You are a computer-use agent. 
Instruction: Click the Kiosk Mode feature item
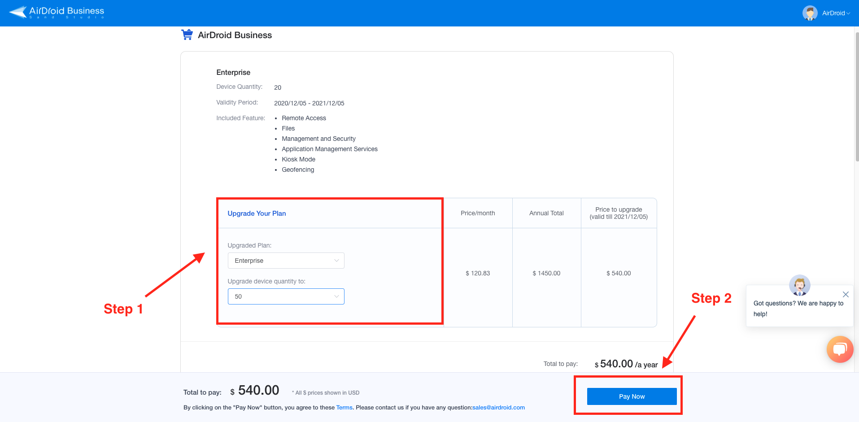pos(298,159)
